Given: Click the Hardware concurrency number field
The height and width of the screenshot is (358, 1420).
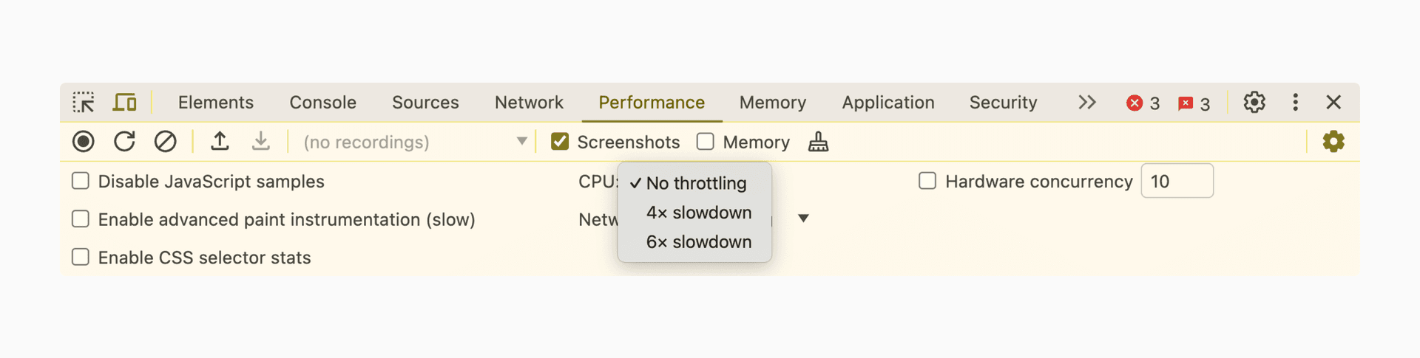Looking at the screenshot, I should pyautogui.click(x=1176, y=181).
